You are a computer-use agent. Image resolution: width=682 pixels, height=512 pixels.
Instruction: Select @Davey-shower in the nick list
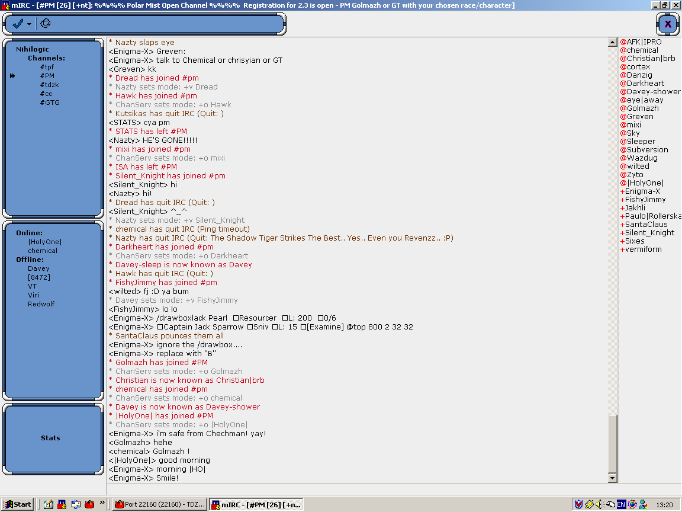[x=650, y=91]
